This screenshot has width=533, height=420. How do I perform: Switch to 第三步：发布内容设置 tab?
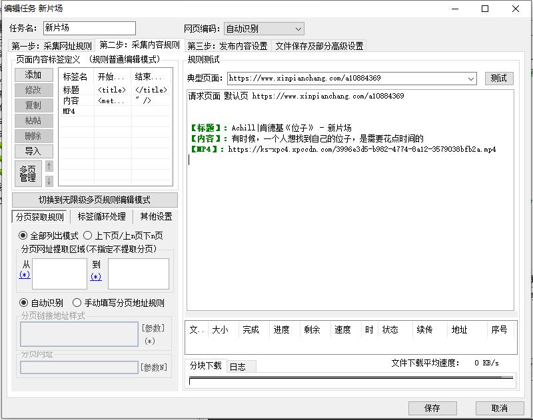coord(227,46)
